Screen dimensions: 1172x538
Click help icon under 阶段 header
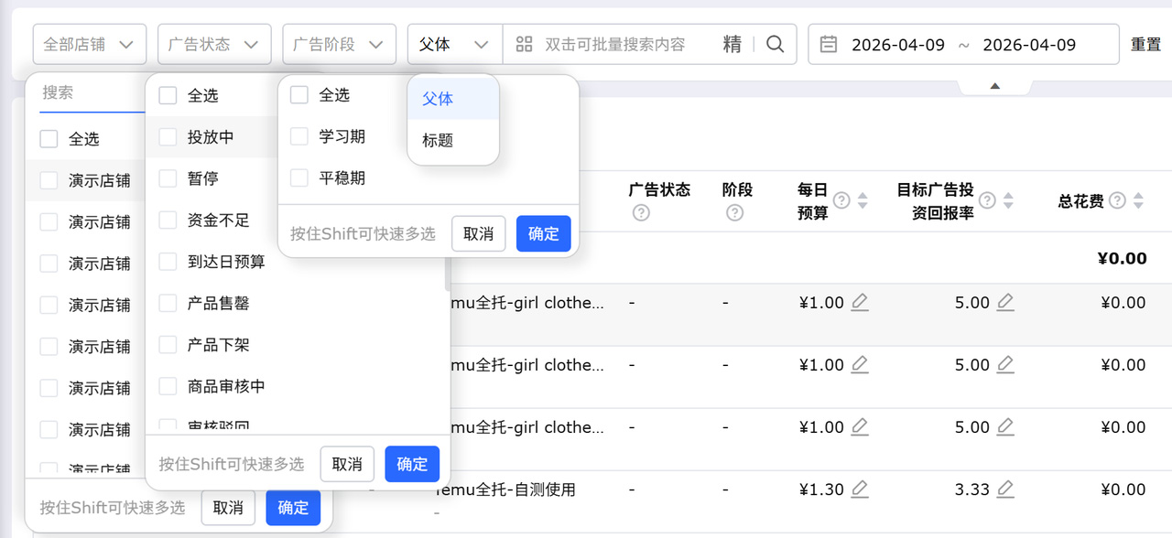(x=734, y=213)
